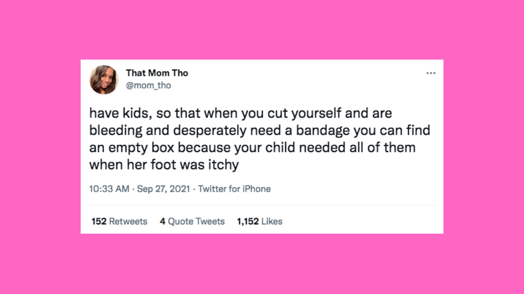Select the @mom_tho handle
Screen dimensions: 524x294
(x=149, y=86)
